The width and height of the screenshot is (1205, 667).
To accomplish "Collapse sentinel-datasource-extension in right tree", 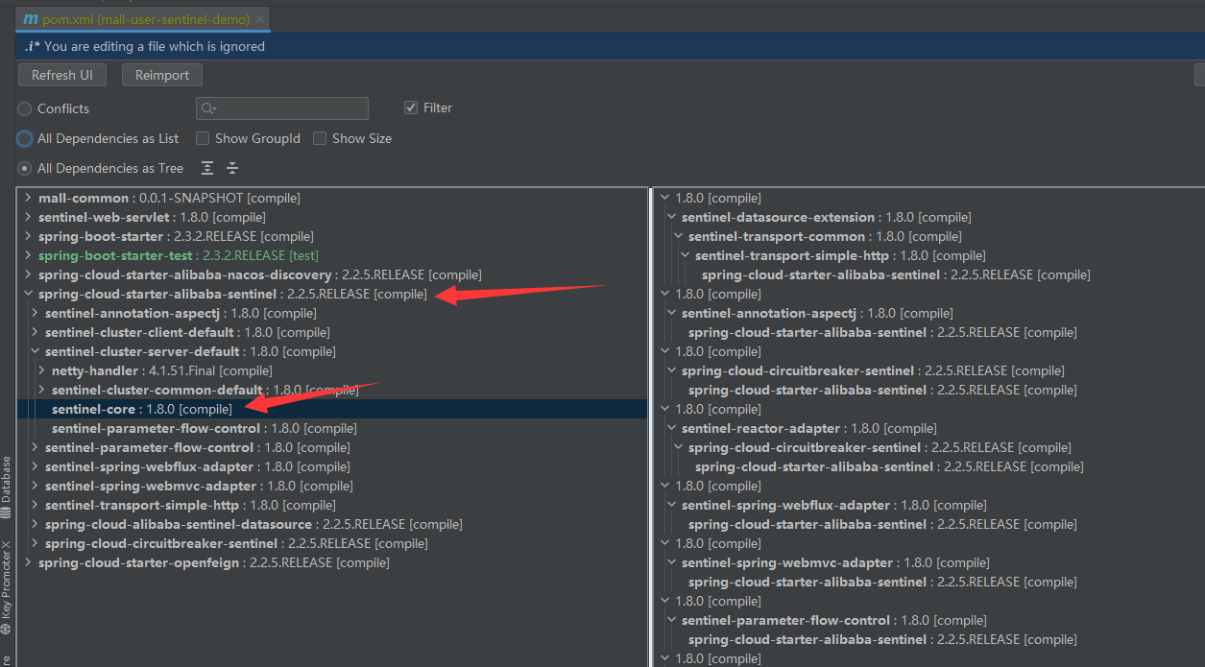I will click(x=671, y=217).
